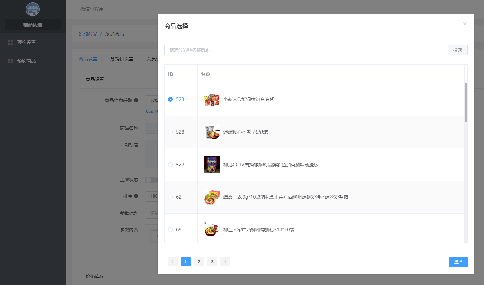Click product name starting 螺霸王280g*10袋装礼盒
The image size is (484, 285).
(286, 197)
